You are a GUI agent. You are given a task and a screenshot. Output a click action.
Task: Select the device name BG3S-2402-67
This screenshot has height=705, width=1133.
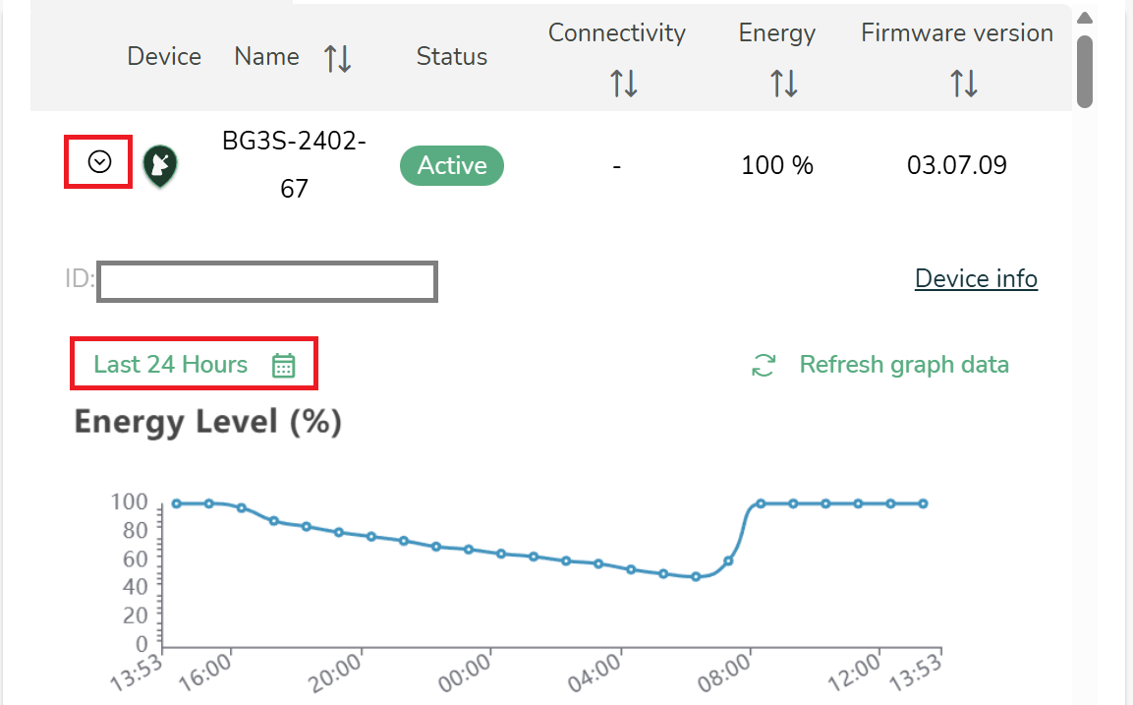[x=294, y=164]
